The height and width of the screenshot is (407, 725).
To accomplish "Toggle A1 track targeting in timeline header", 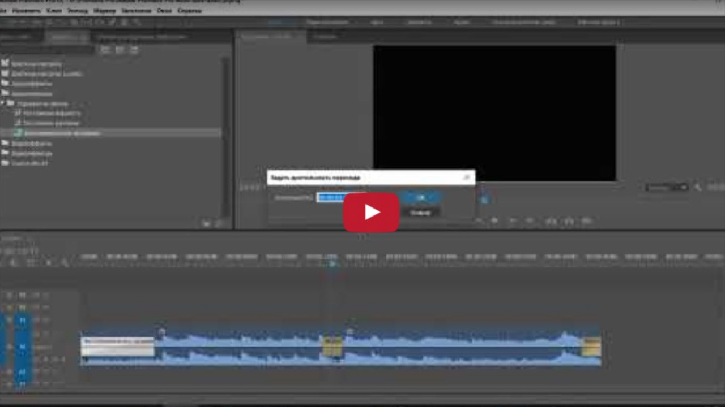I will tap(23, 346).
